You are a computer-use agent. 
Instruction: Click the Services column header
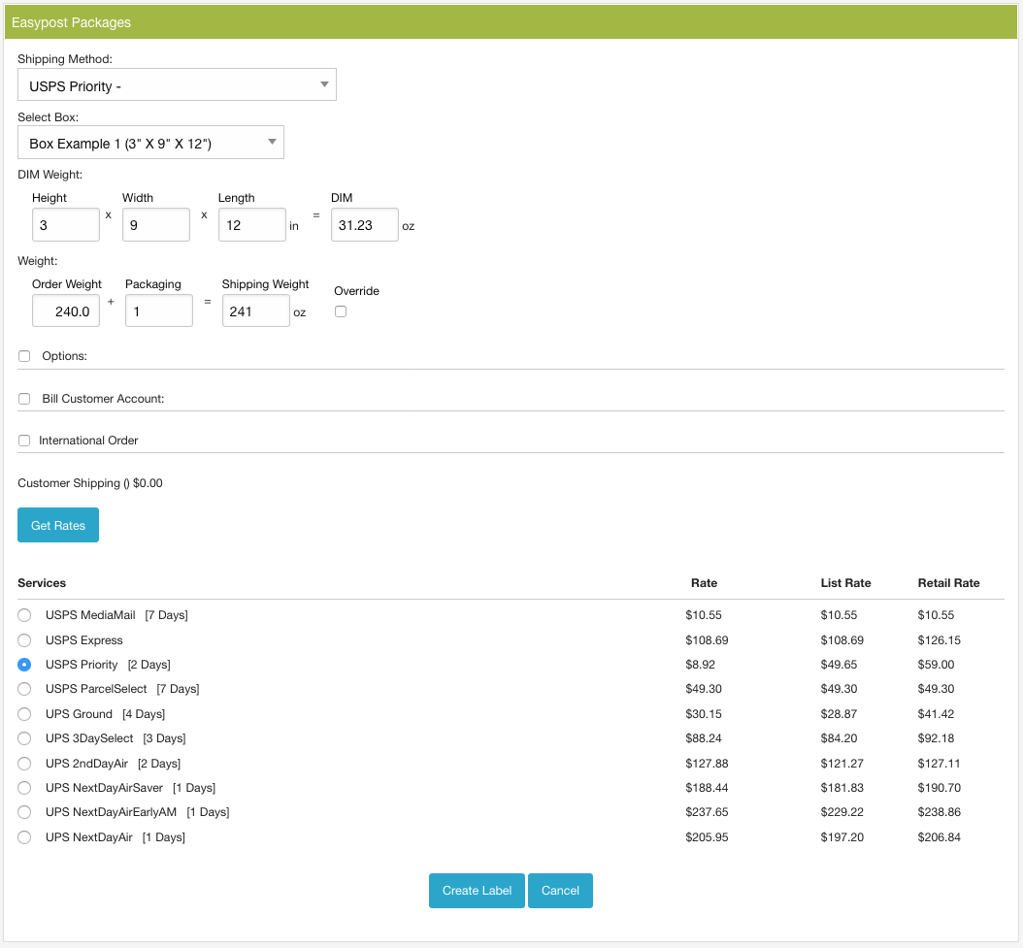click(x=42, y=583)
